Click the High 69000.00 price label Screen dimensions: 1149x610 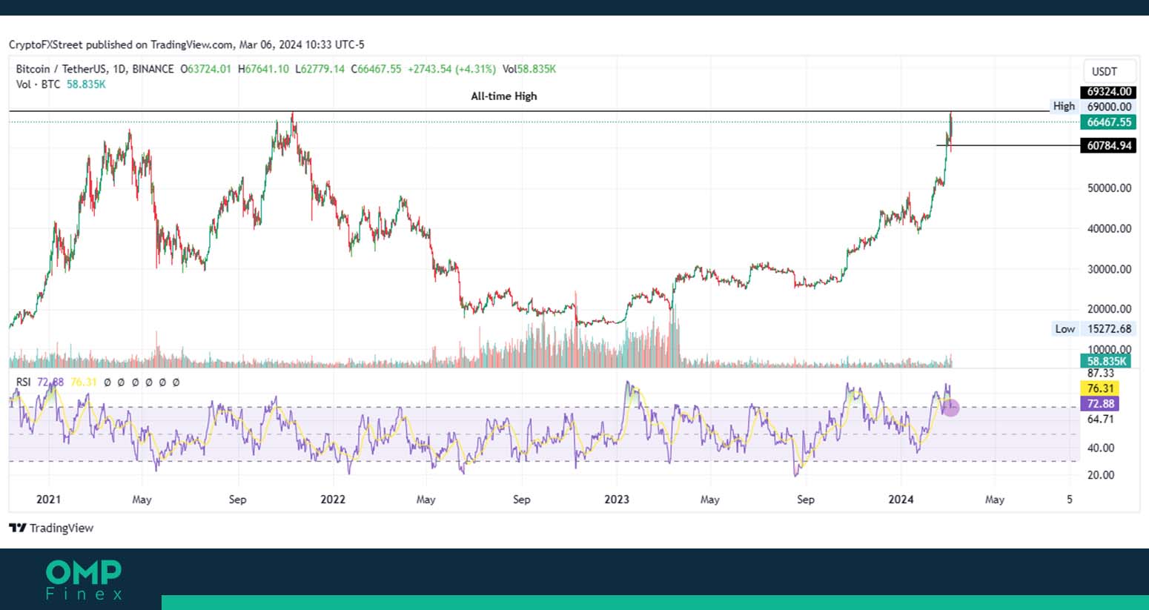click(x=1093, y=107)
